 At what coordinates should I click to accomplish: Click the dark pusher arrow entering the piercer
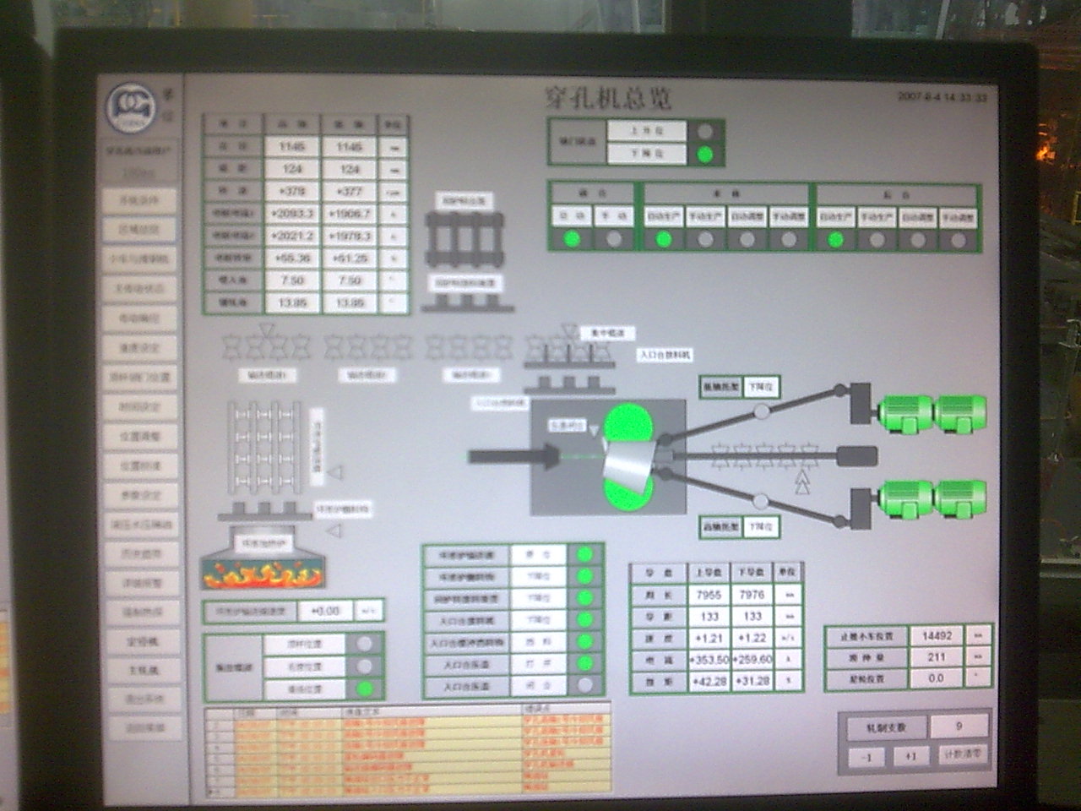point(513,457)
